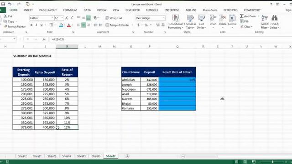The height and width of the screenshot is (164, 292).
Task: Toggle Bold formatting
Action: pos(31,25)
